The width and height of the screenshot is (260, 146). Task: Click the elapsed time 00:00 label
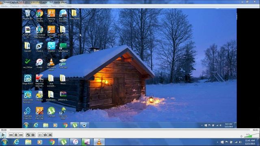(x=4, y=130)
